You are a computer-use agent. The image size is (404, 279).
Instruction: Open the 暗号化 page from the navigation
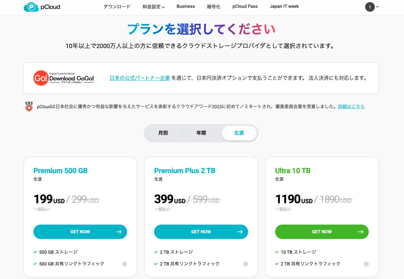(x=214, y=7)
